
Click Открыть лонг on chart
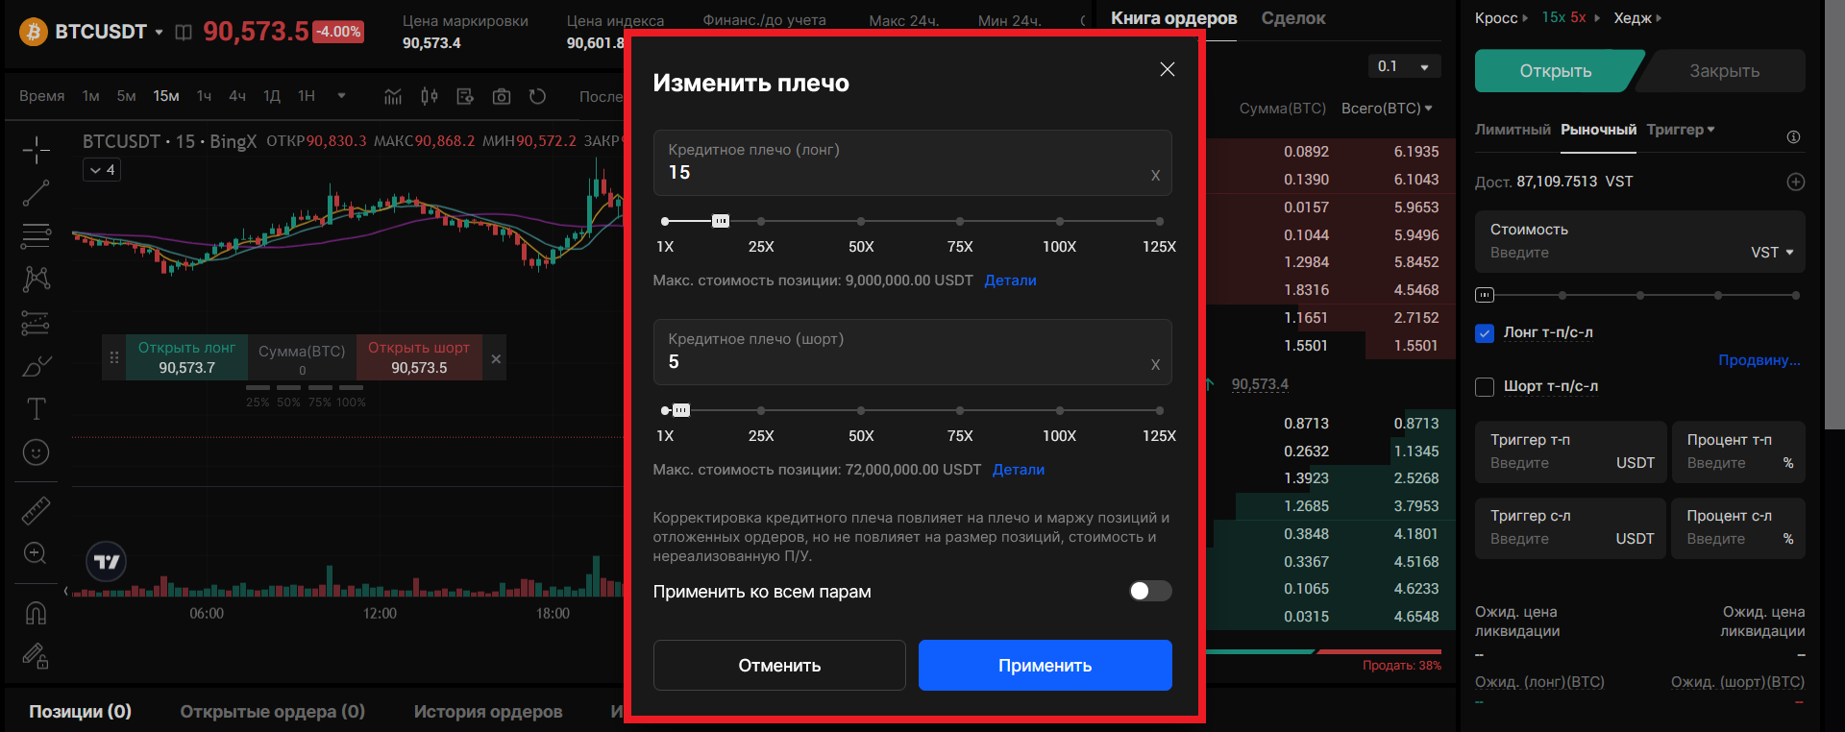186,357
